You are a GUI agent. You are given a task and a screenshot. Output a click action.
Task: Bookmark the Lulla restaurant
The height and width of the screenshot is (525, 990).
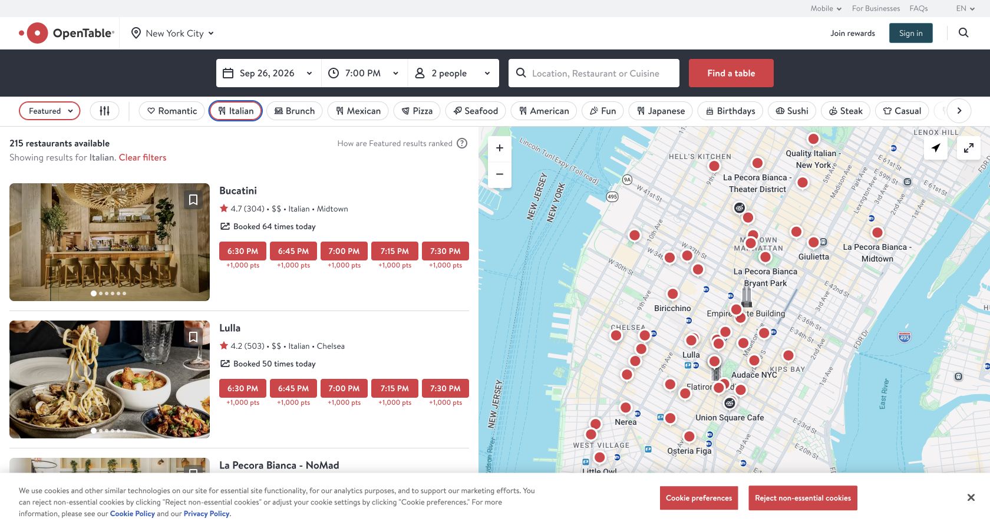[x=193, y=337]
